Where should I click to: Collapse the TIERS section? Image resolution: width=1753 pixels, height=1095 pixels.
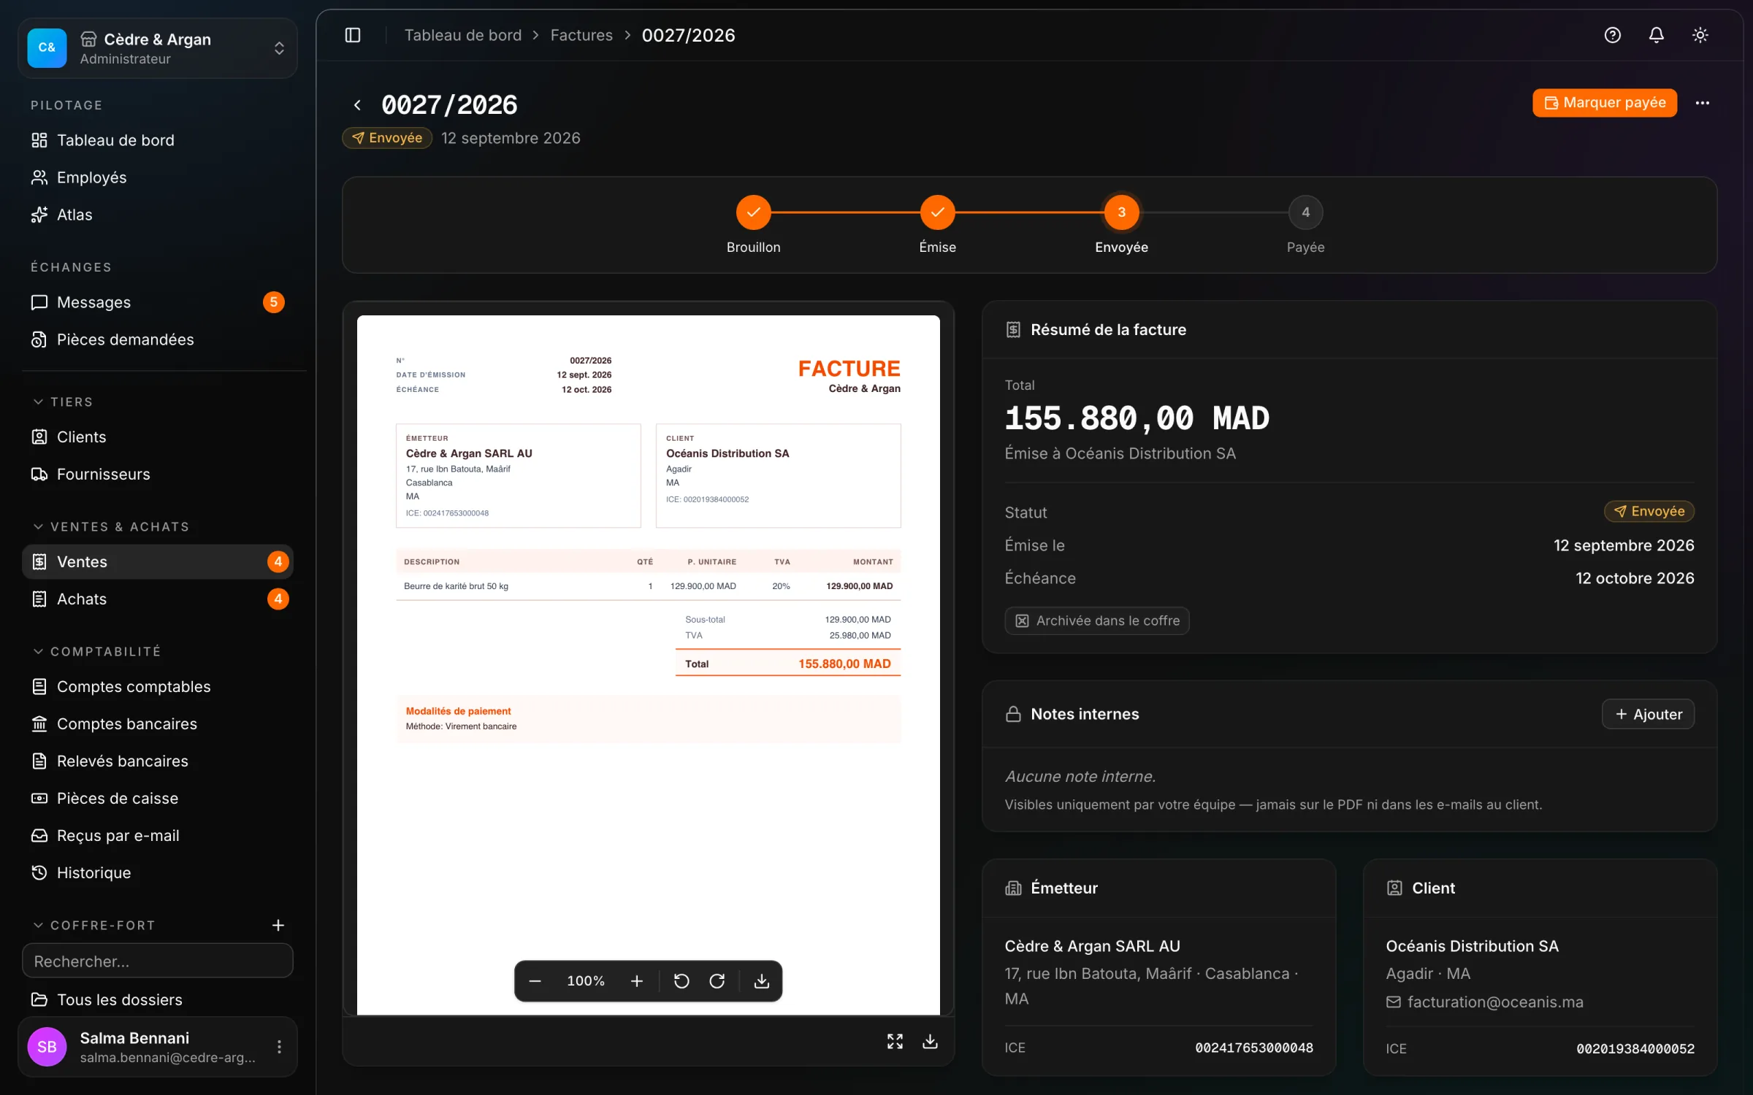click(x=64, y=401)
